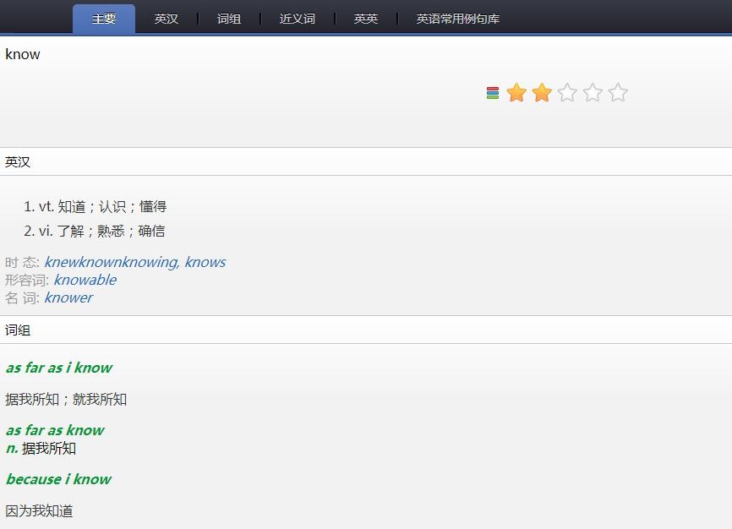Follow the tense link knewknownknowing
The image size is (732, 529).
(112, 263)
